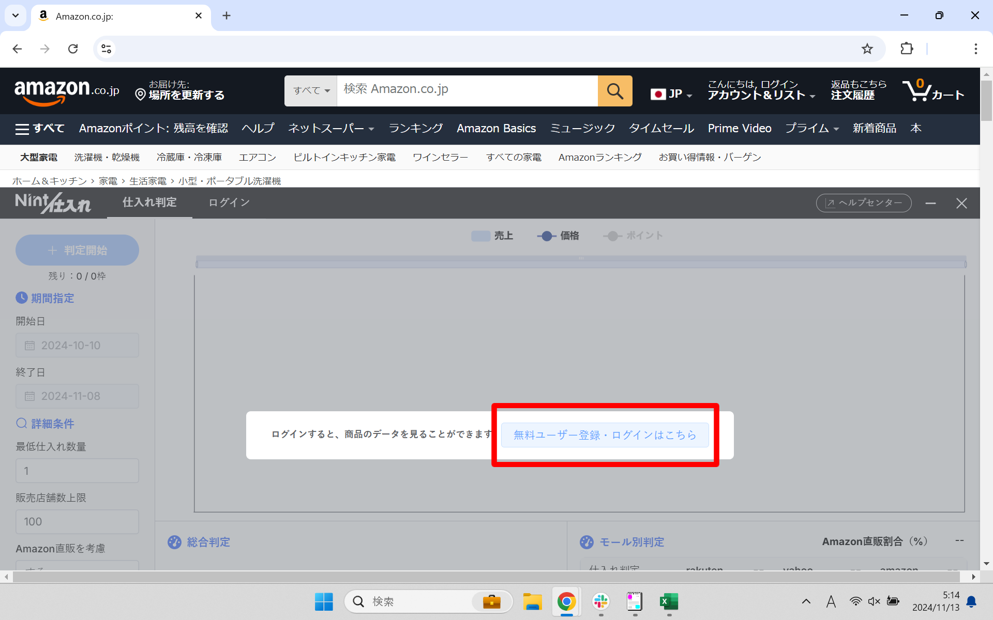Show hidden system tray icons
Viewport: 993px width, 620px height.
click(806, 601)
